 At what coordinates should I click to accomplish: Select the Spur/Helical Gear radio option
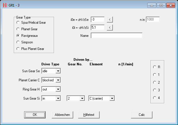click(x=18, y=22)
